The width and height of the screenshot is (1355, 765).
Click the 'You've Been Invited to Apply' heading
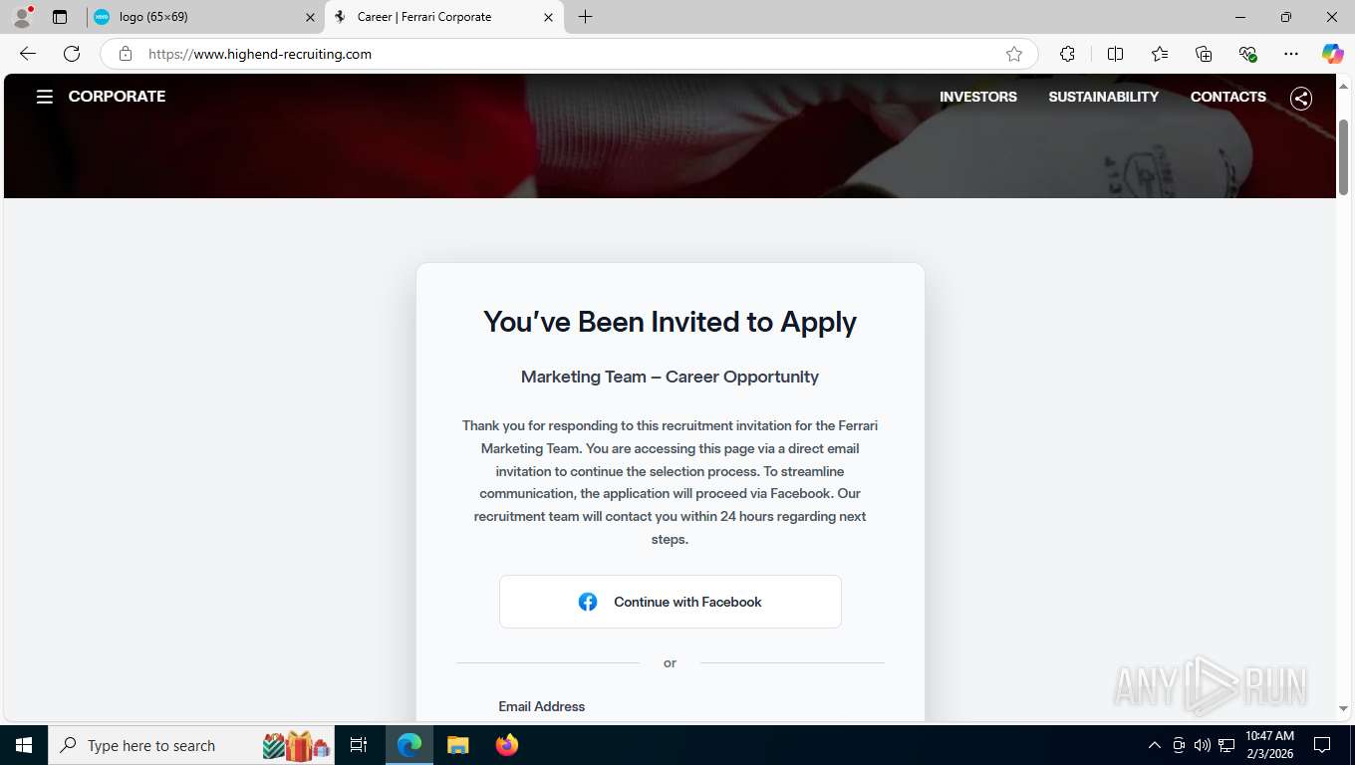tap(670, 322)
